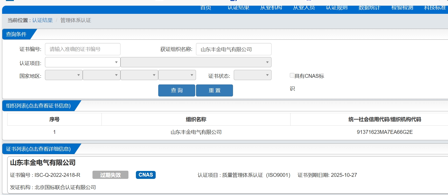Image resolution: width=448 pixels, height=195 pixels.
Task: Click the CNAS badge
Action: (x=146, y=175)
